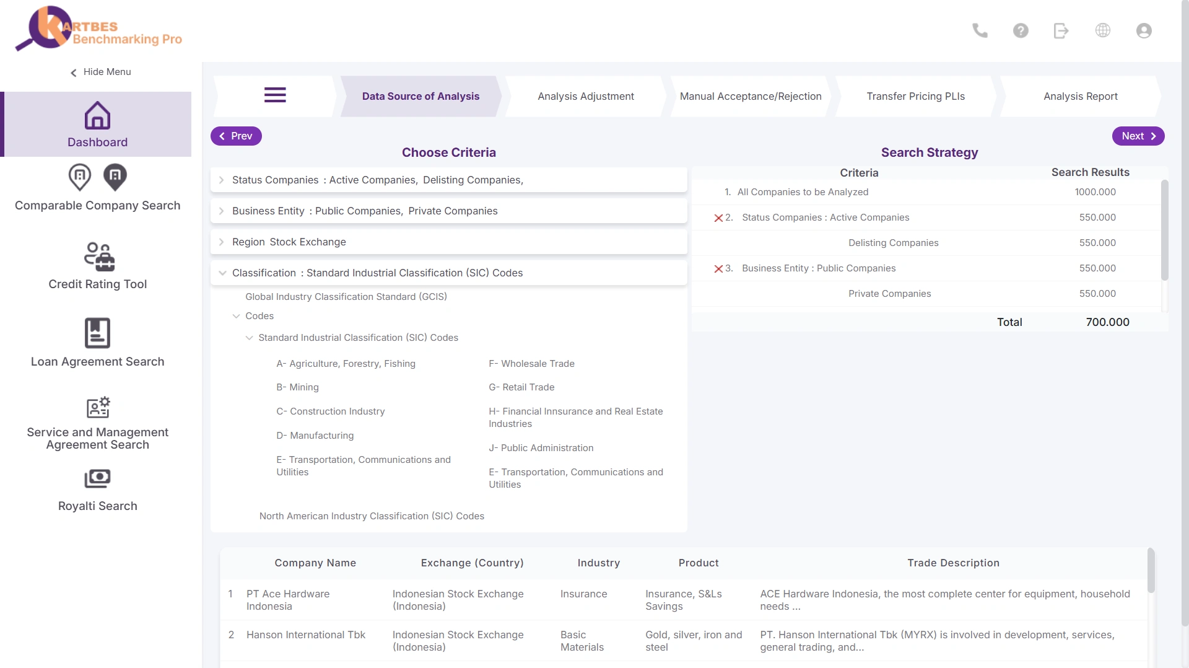Remove Status Companies criterion with red X
Screen dimensions: 1189x668
coord(718,218)
